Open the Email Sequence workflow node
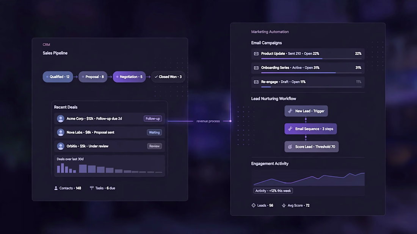 click(x=310, y=129)
